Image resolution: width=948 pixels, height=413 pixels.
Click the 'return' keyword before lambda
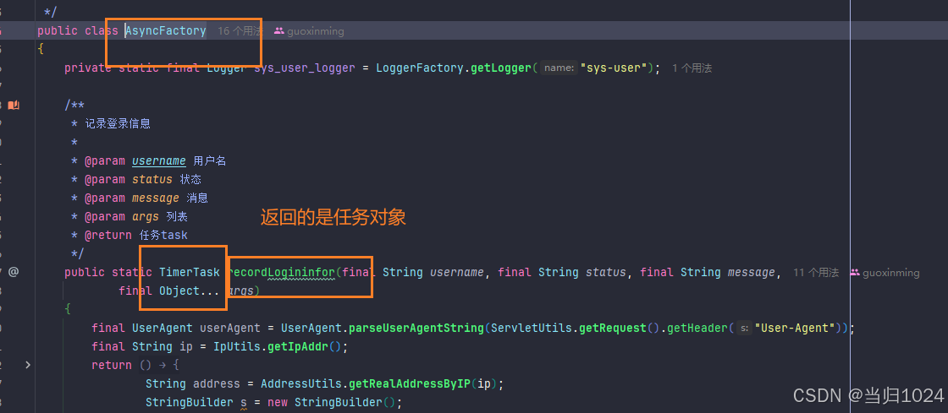tap(112, 366)
